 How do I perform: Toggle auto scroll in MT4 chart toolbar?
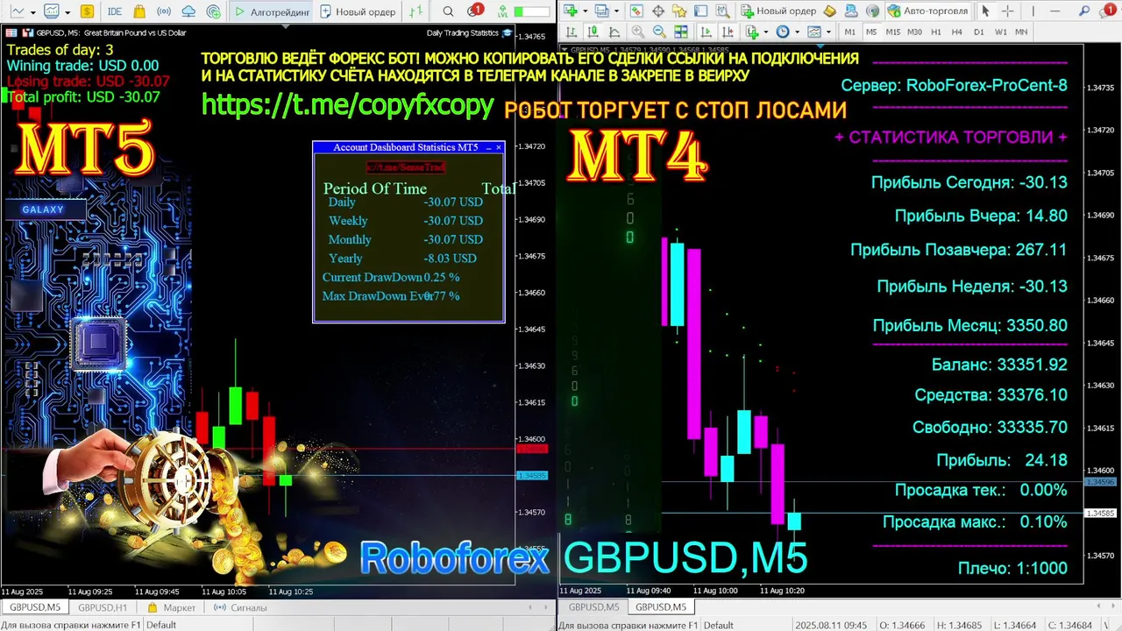click(706, 32)
